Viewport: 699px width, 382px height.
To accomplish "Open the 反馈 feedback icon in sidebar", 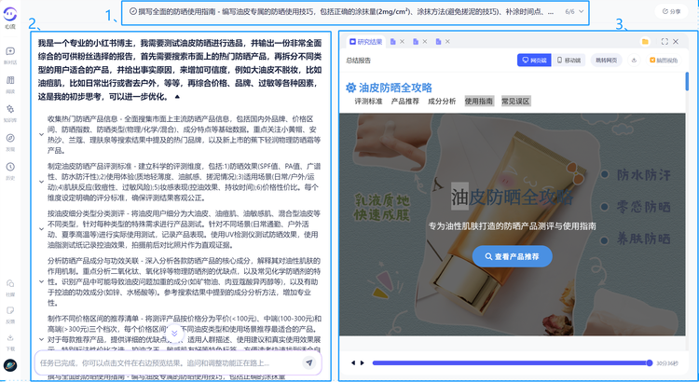I will point(10,310).
